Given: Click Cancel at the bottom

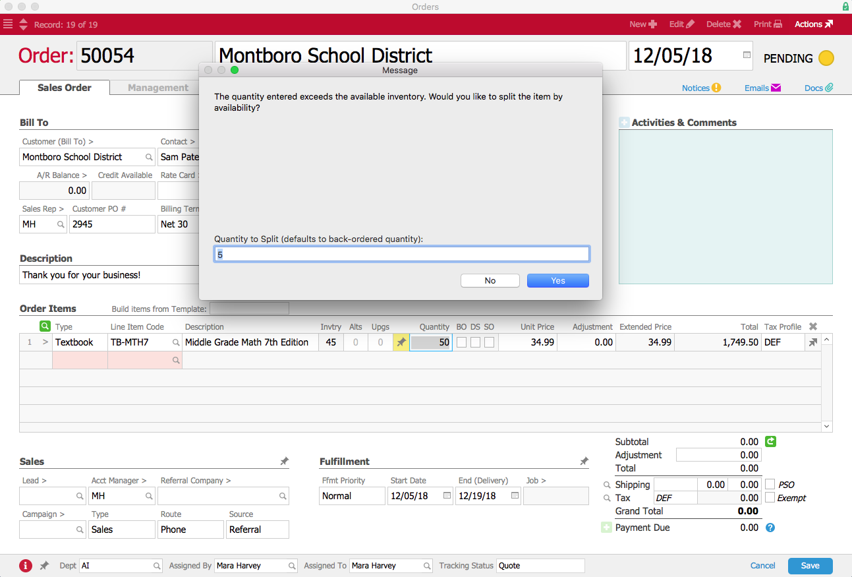Looking at the screenshot, I should coord(763,566).
